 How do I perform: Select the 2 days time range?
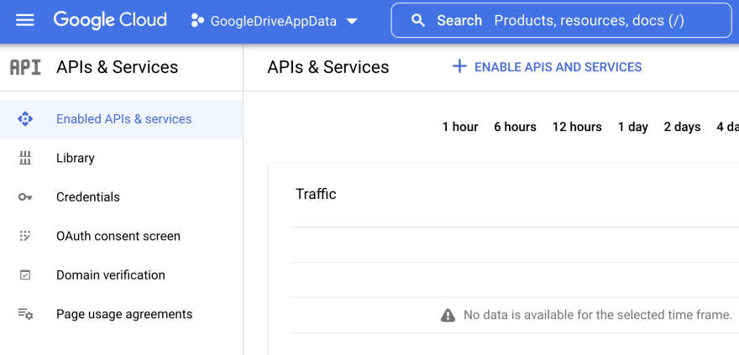683,127
